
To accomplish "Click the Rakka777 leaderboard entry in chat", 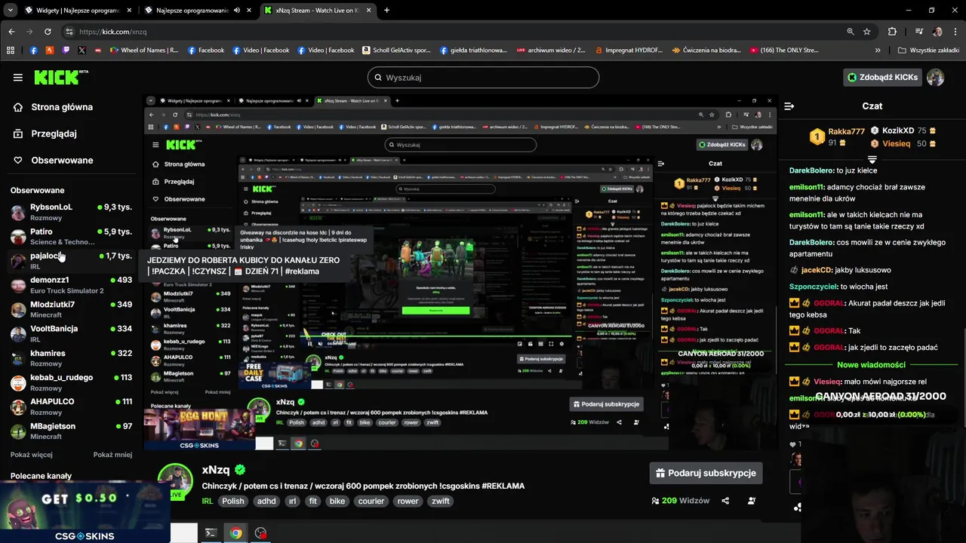I will tap(838, 137).
